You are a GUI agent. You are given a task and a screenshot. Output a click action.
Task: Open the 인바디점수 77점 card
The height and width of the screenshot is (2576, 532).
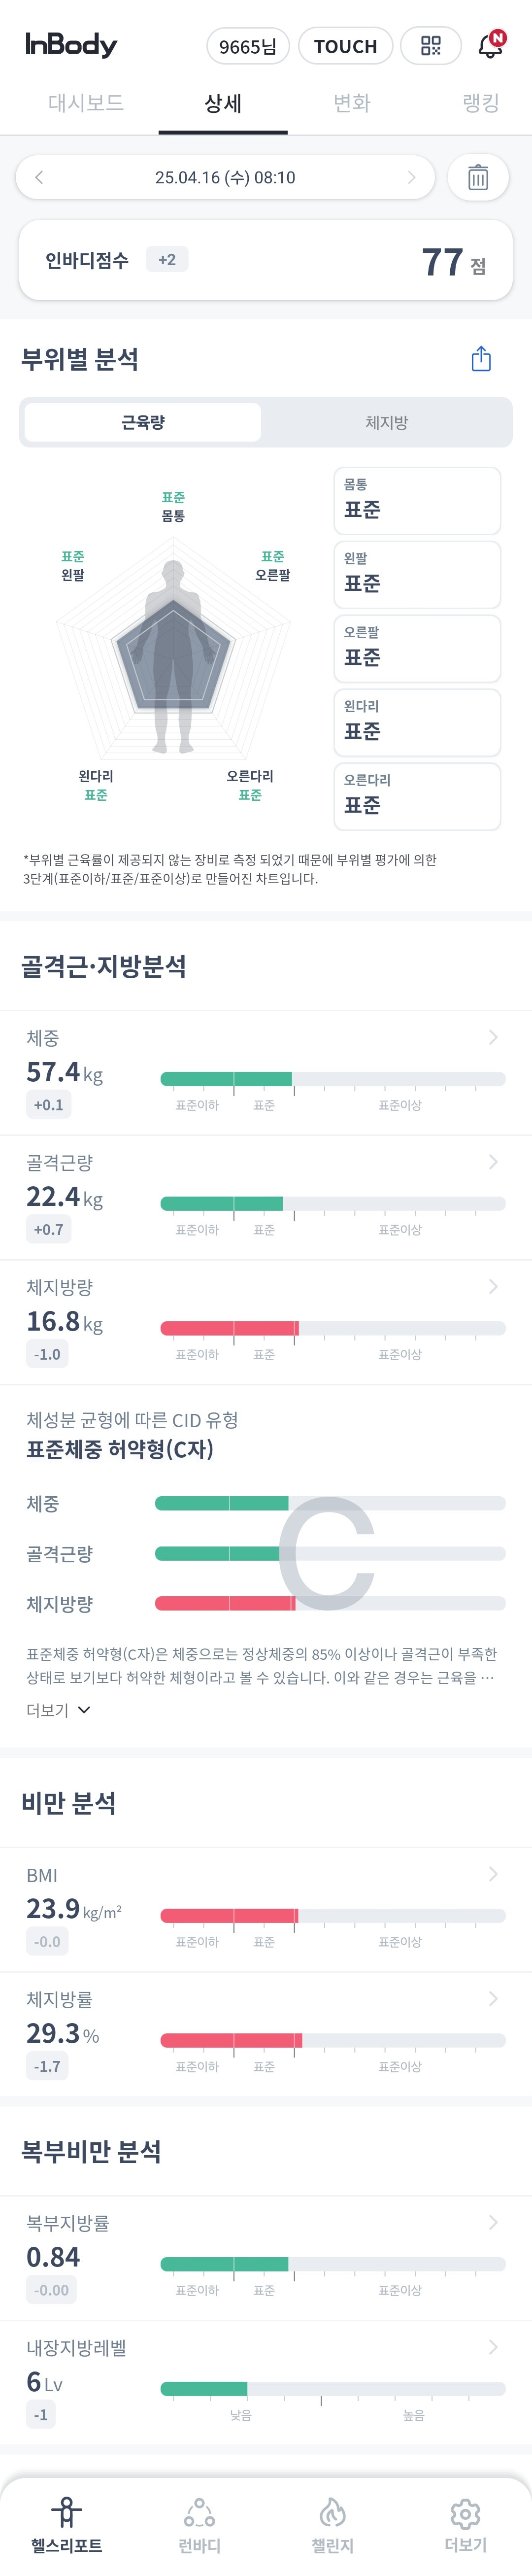pos(266,261)
